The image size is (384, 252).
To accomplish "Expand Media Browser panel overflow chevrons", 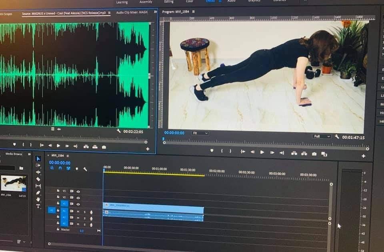I will [x=29, y=154].
